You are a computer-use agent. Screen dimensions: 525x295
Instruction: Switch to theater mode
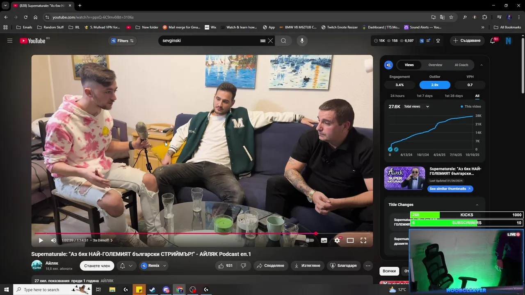pos(350,241)
